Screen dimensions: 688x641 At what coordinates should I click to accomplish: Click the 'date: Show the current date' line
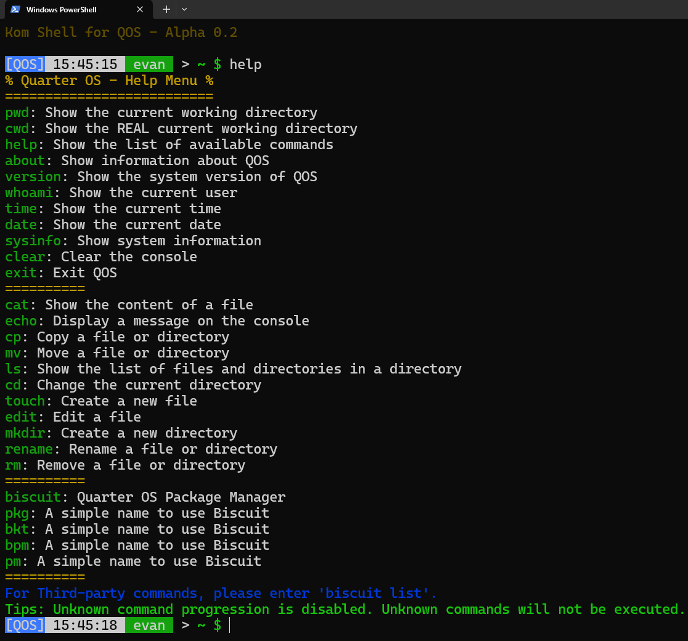pyautogui.click(x=113, y=224)
